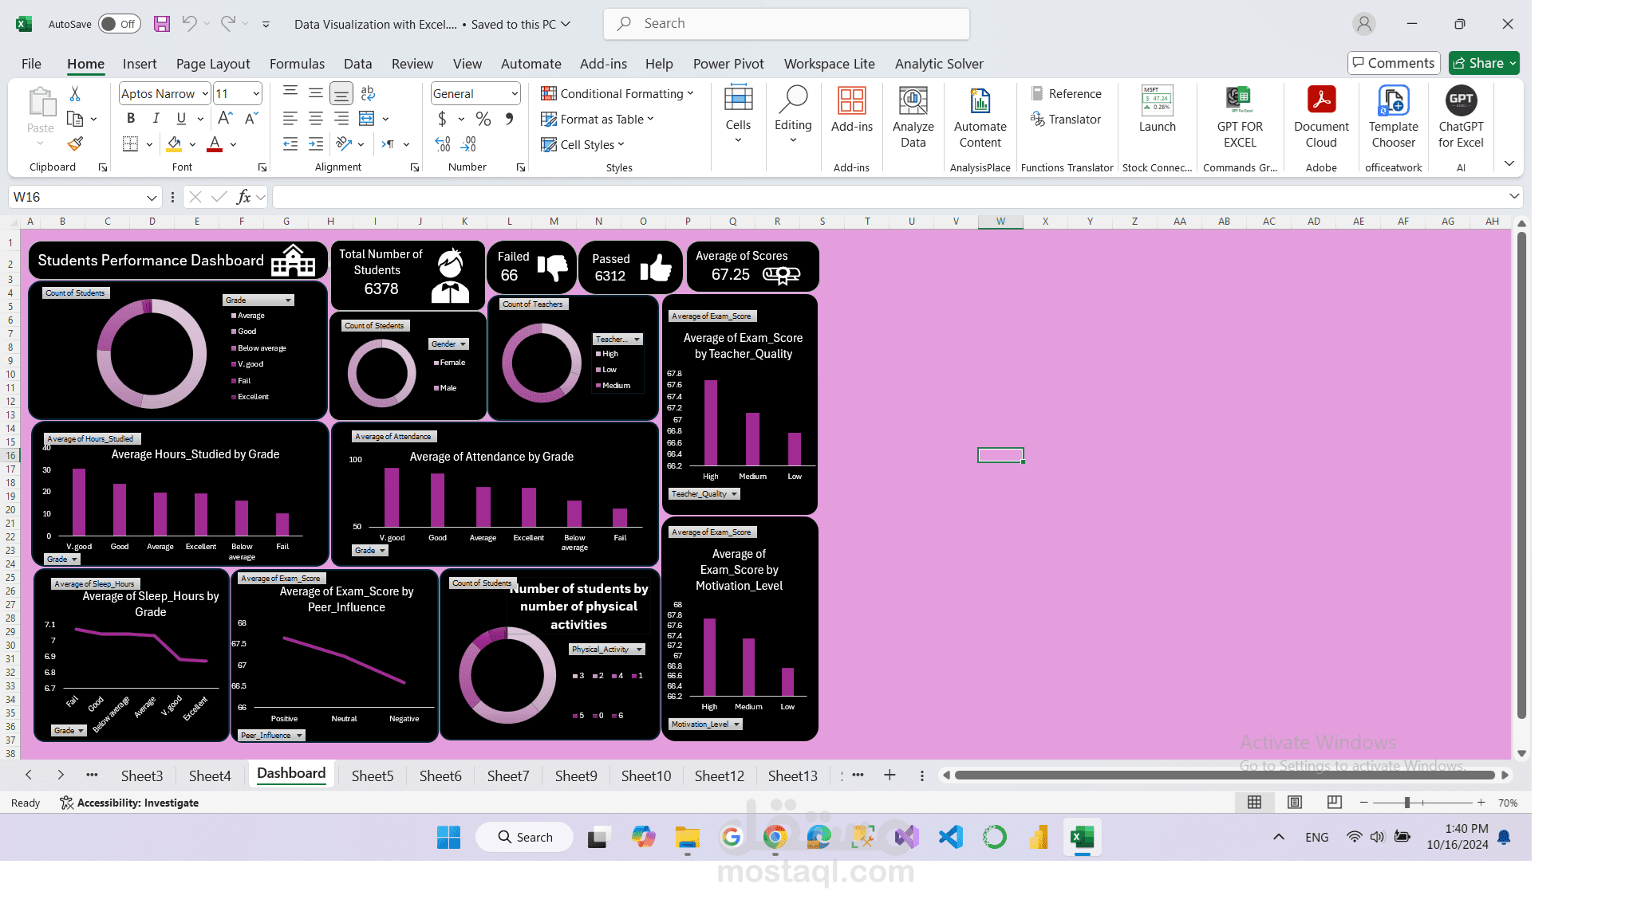The height and width of the screenshot is (907, 1633).
Task: Open the Power Pivot ribbon tab
Action: 728,64
